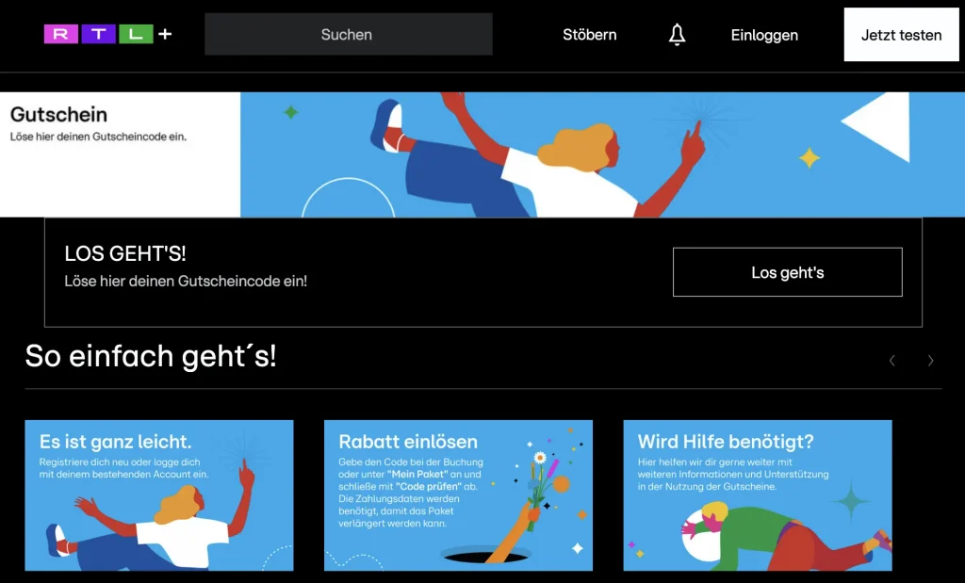
Task: Click the white triangle in Gutschein banner
Action: pos(878,126)
